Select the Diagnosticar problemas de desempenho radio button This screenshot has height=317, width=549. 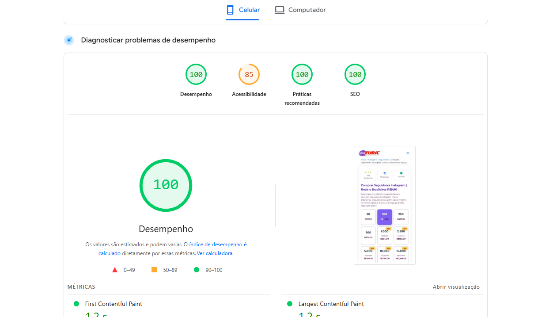[x=69, y=40]
